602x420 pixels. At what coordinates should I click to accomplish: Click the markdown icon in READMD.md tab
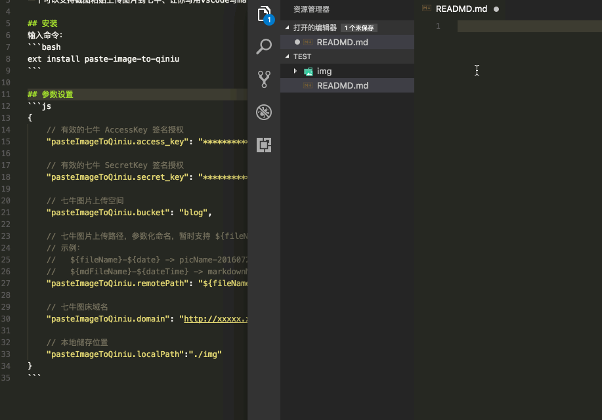[427, 8]
